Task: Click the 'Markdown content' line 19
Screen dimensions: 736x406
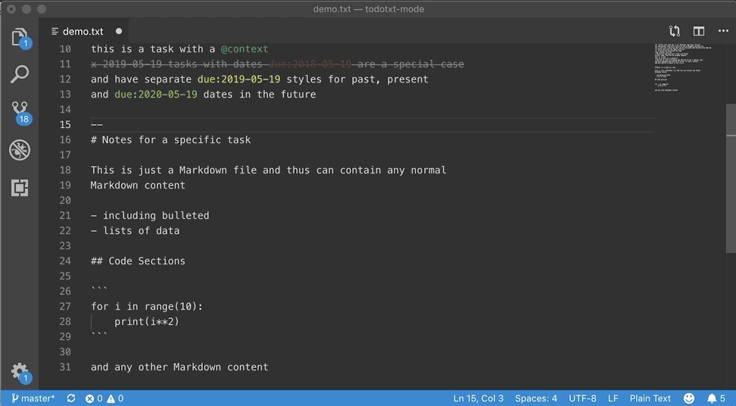Action: [138, 185]
